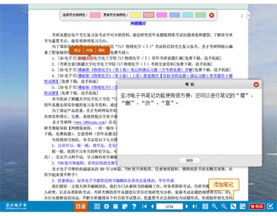Jump to the first page
Image resolution: width=277 pixels, height=216 pixels.
[145, 206]
